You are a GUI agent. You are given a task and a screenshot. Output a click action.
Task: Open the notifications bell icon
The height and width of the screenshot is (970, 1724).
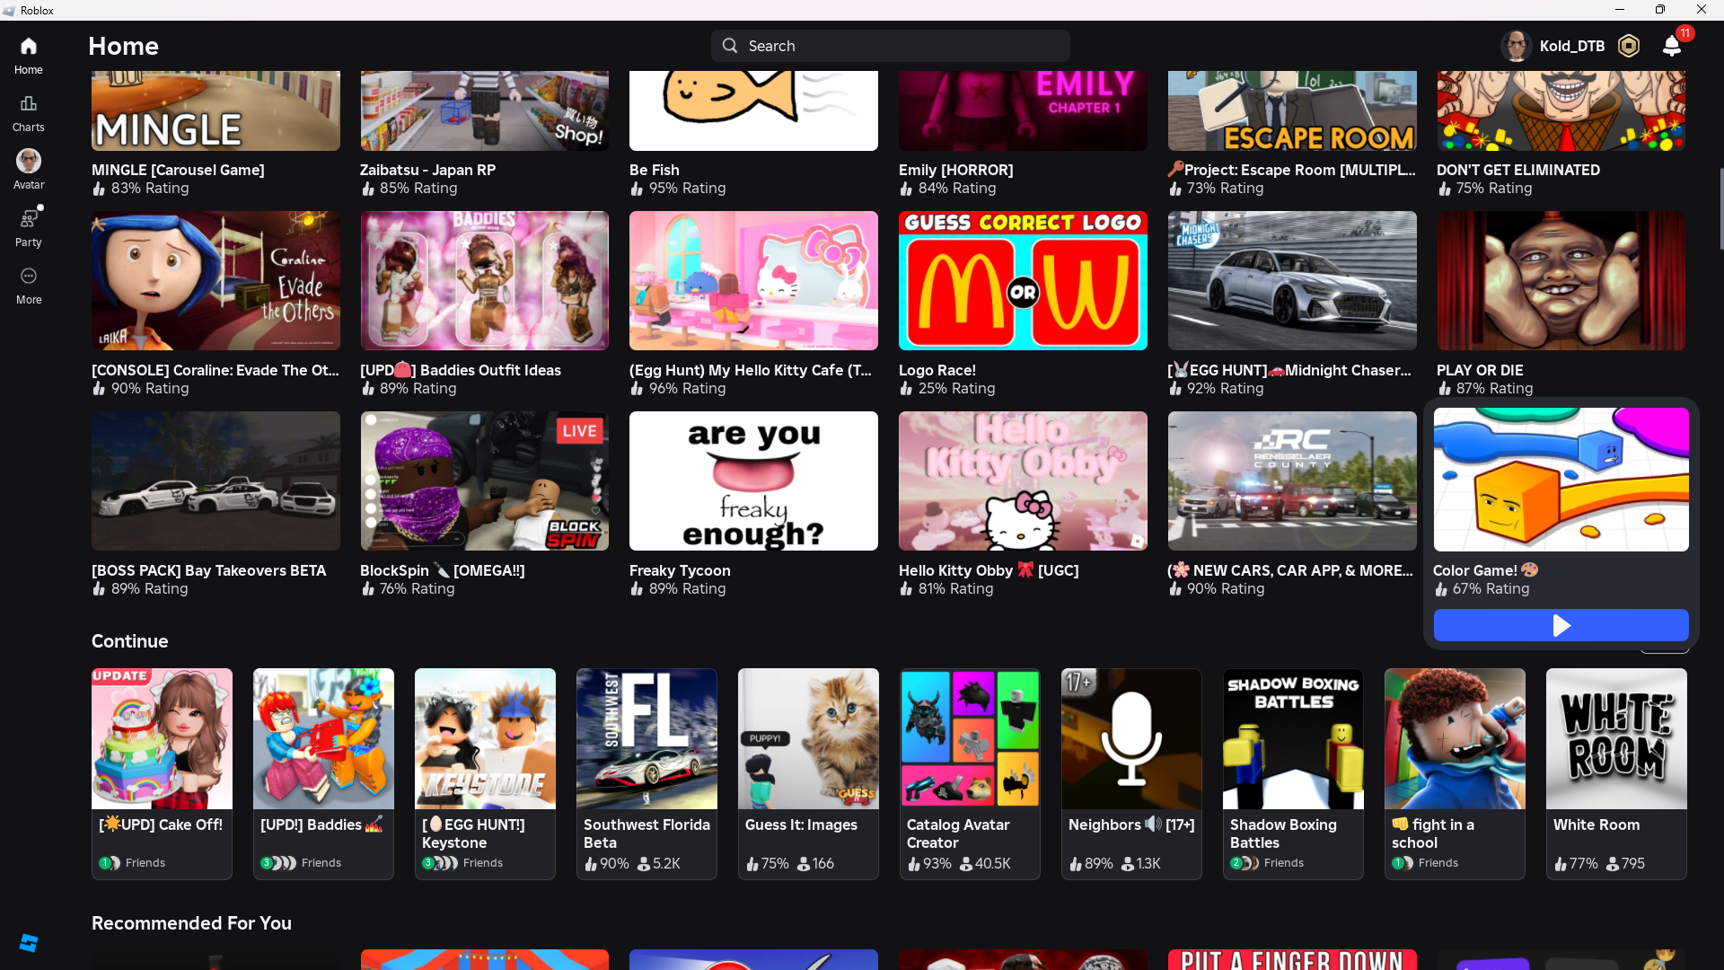[x=1671, y=46]
